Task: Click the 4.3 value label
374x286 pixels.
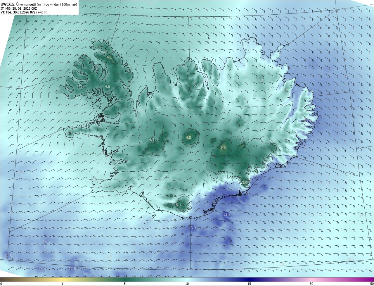Action: point(152,140)
